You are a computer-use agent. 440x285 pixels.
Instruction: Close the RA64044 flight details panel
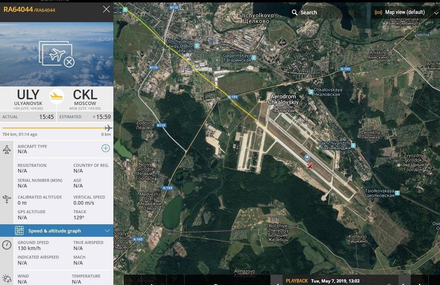(106, 9)
